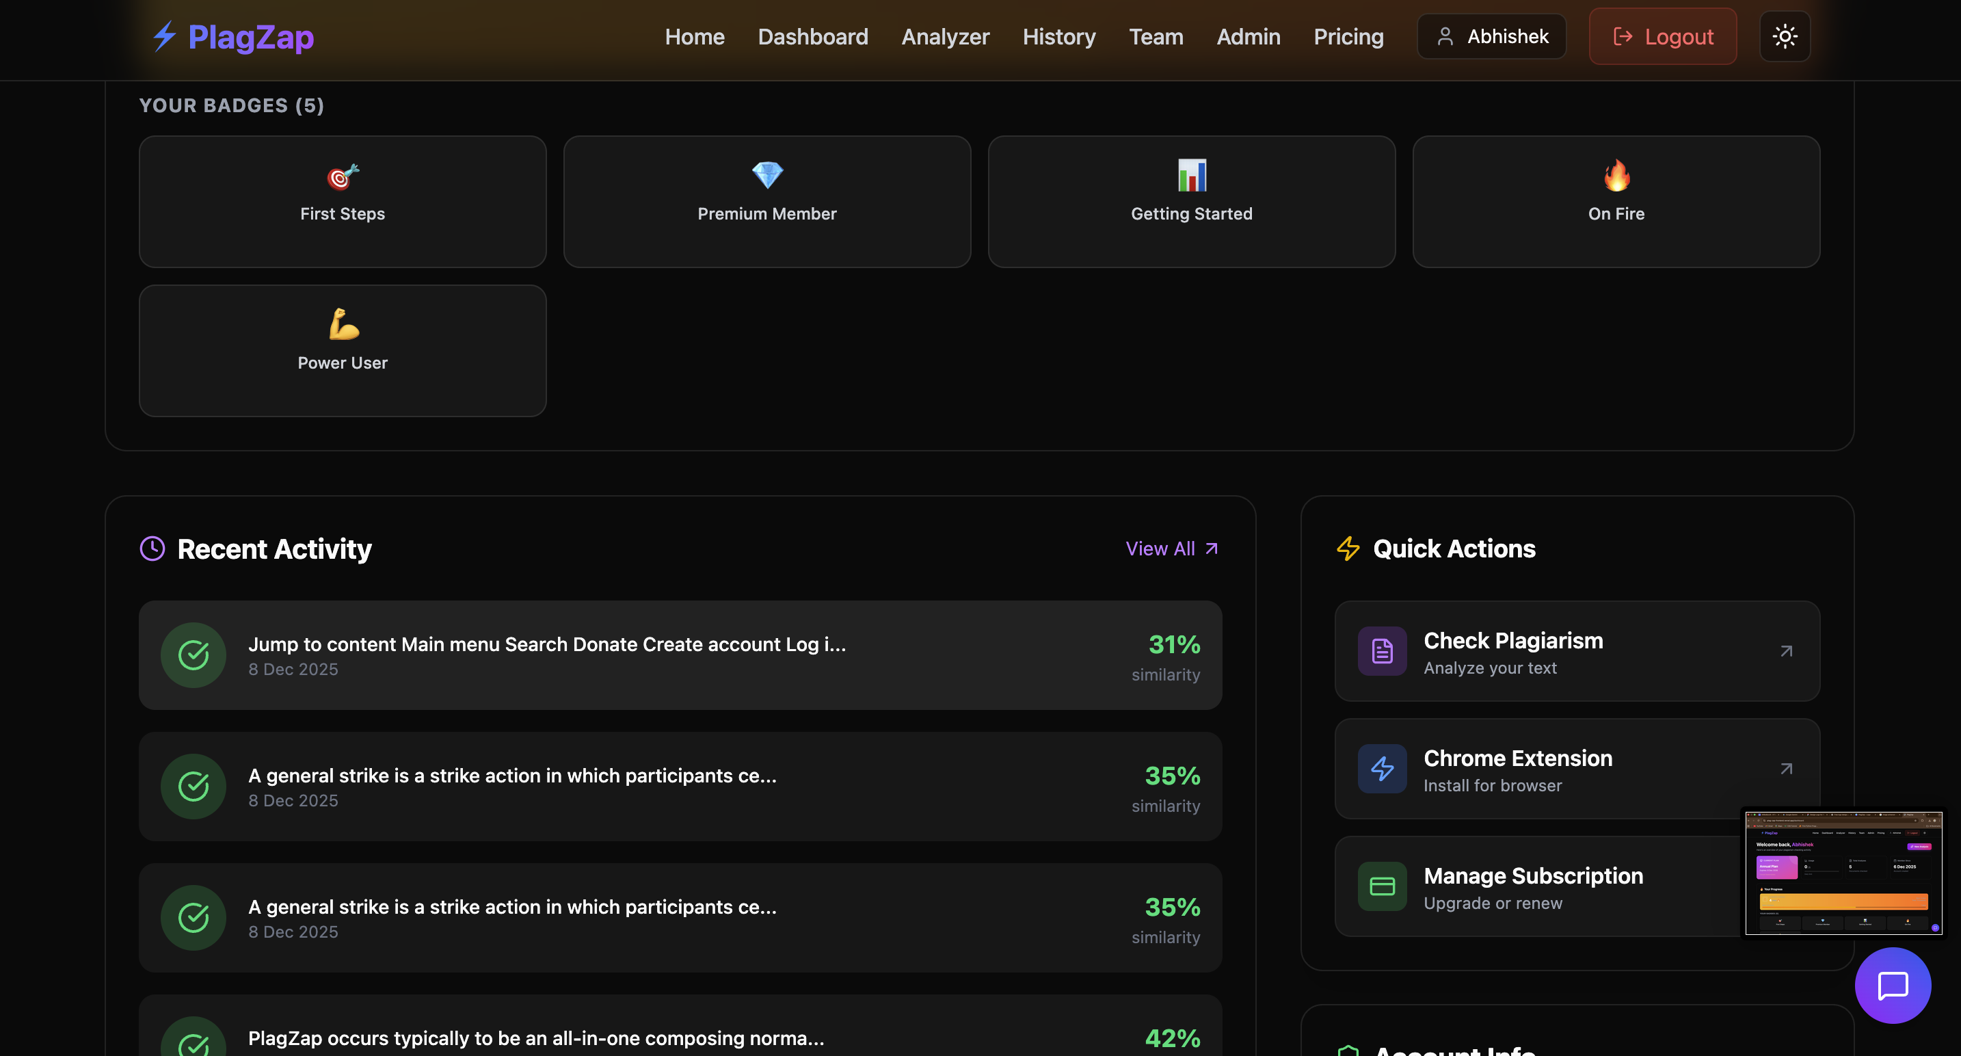Click the View All link
The image size is (1961, 1056).
(x=1160, y=548)
